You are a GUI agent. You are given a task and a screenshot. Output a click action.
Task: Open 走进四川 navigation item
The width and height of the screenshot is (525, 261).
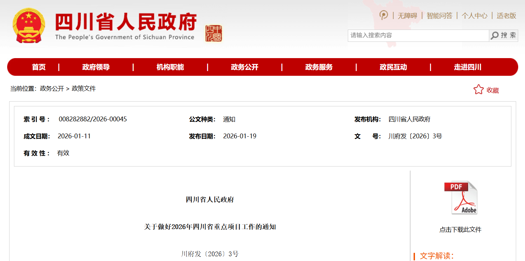pos(467,67)
